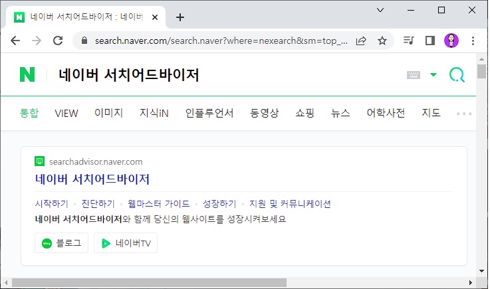This screenshot has width=490, height=289.
Task: Switch to the 이미지 tab
Action: coord(109,113)
